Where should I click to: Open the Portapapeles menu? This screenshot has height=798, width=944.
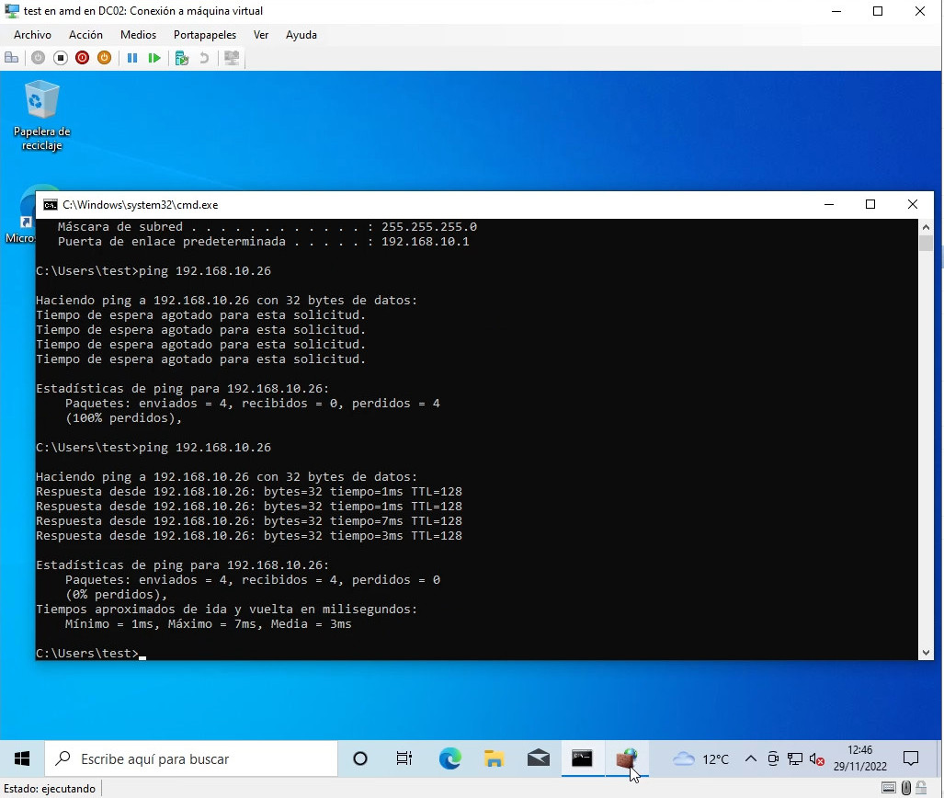pos(204,35)
